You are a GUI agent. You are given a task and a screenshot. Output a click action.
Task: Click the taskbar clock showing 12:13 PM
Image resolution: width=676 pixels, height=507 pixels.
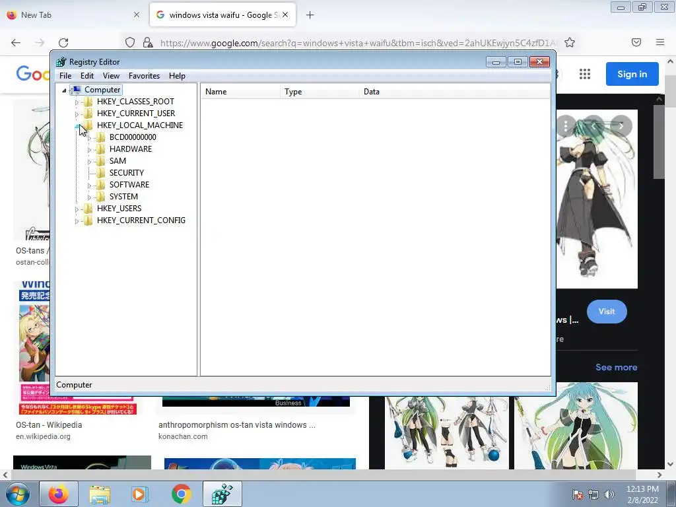[x=642, y=494]
